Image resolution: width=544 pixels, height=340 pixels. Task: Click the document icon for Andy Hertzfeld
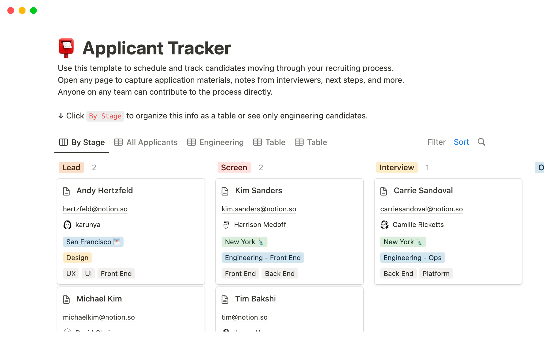coord(67,191)
